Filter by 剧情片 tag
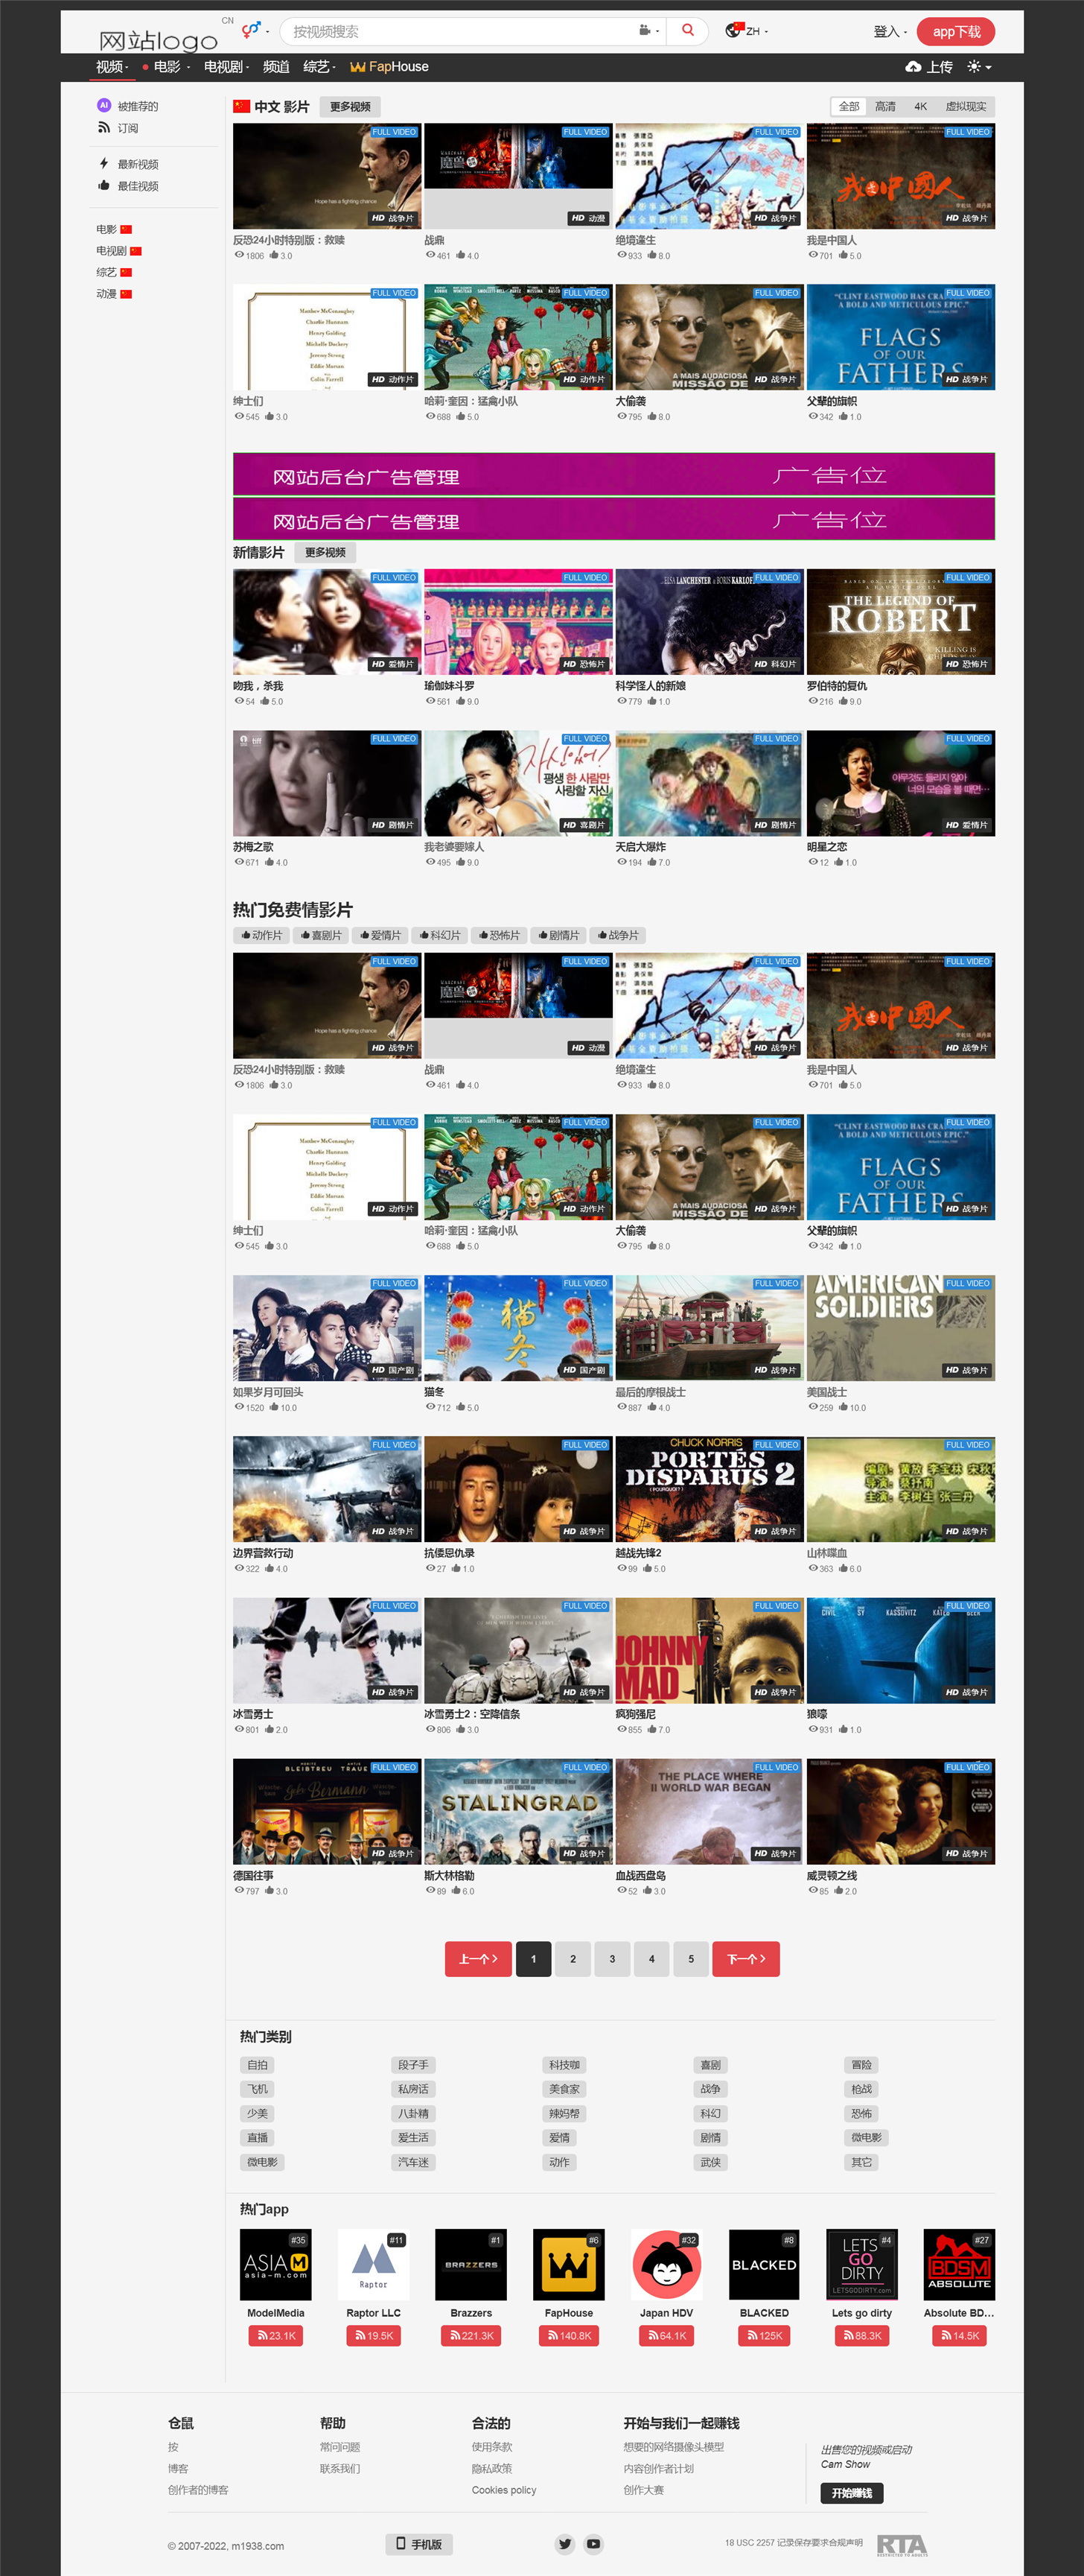This screenshot has height=2576, width=1084. pos(558,936)
